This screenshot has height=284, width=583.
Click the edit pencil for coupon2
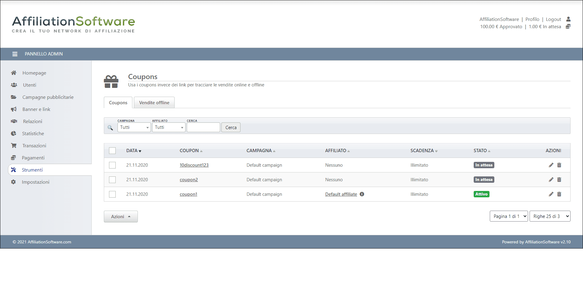551,180
